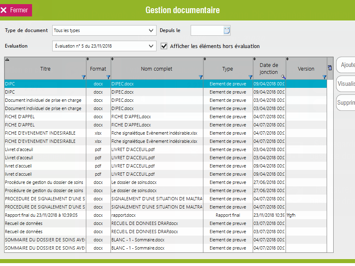Select first 'Document individuel de prise en charge' row
This screenshot has height=266, width=355.
[x=166, y=100]
